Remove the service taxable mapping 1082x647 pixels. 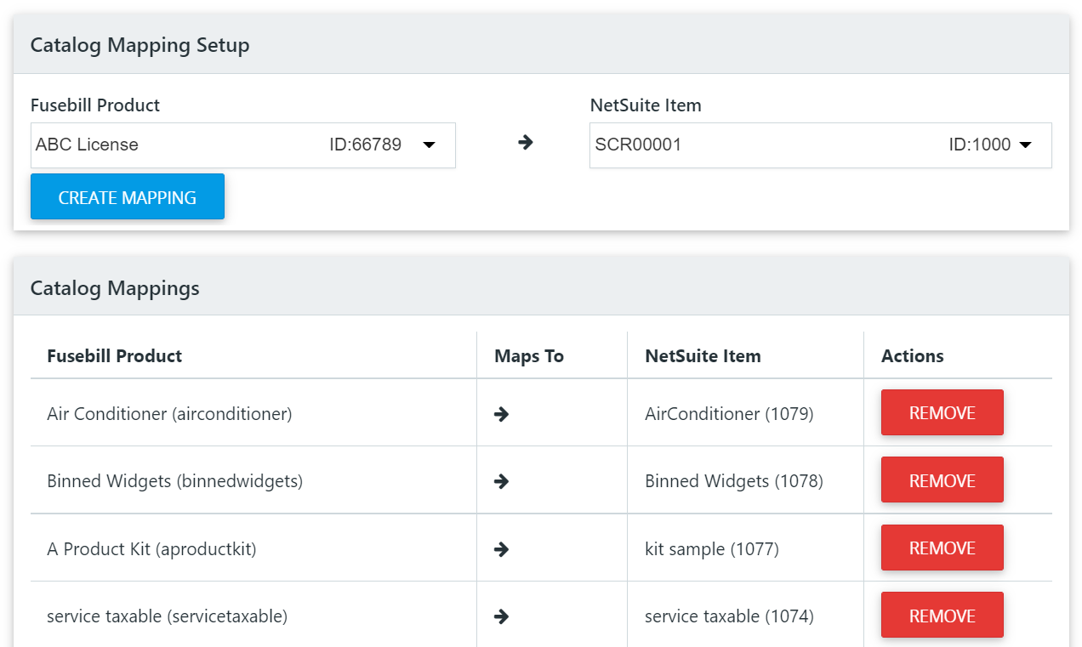click(x=942, y=615)
